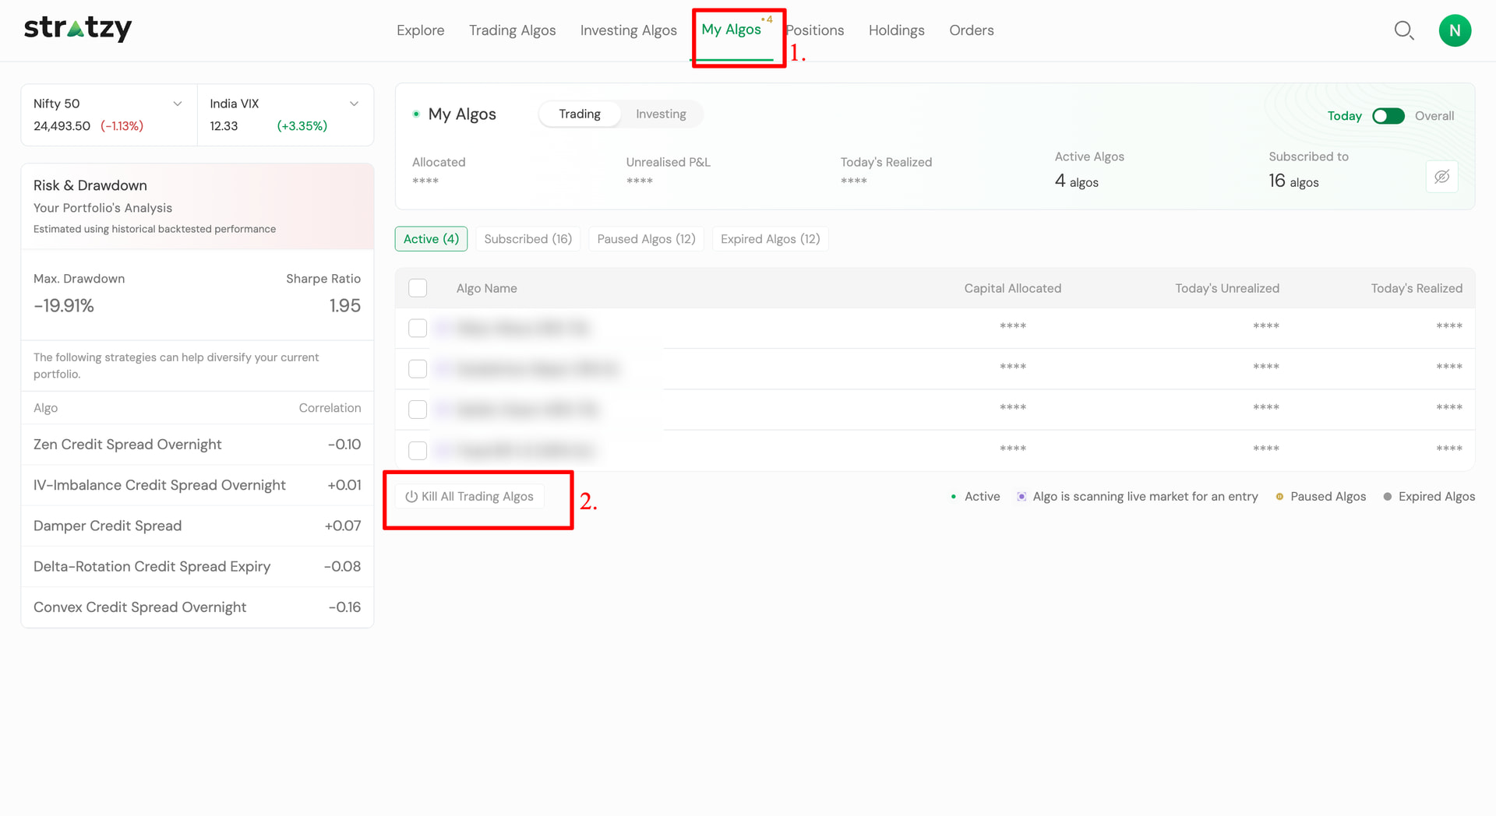Open the Orders page
Screen dimensions: 1496x816
[971, 30]
